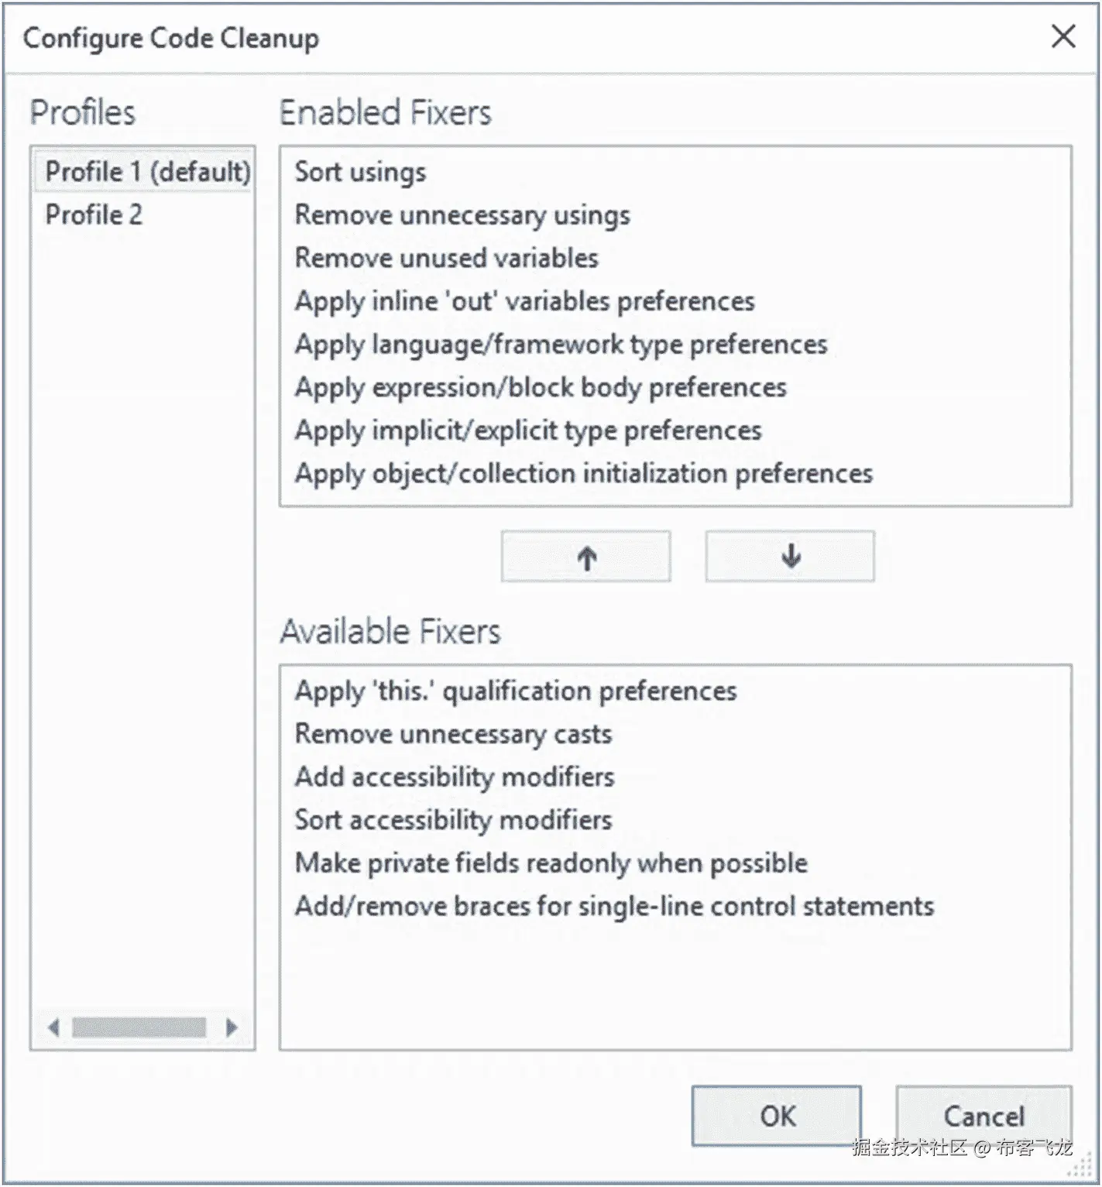Select Add/remove braces for single-line control statements
The image size is (1102, 1187).
[614, 906]
